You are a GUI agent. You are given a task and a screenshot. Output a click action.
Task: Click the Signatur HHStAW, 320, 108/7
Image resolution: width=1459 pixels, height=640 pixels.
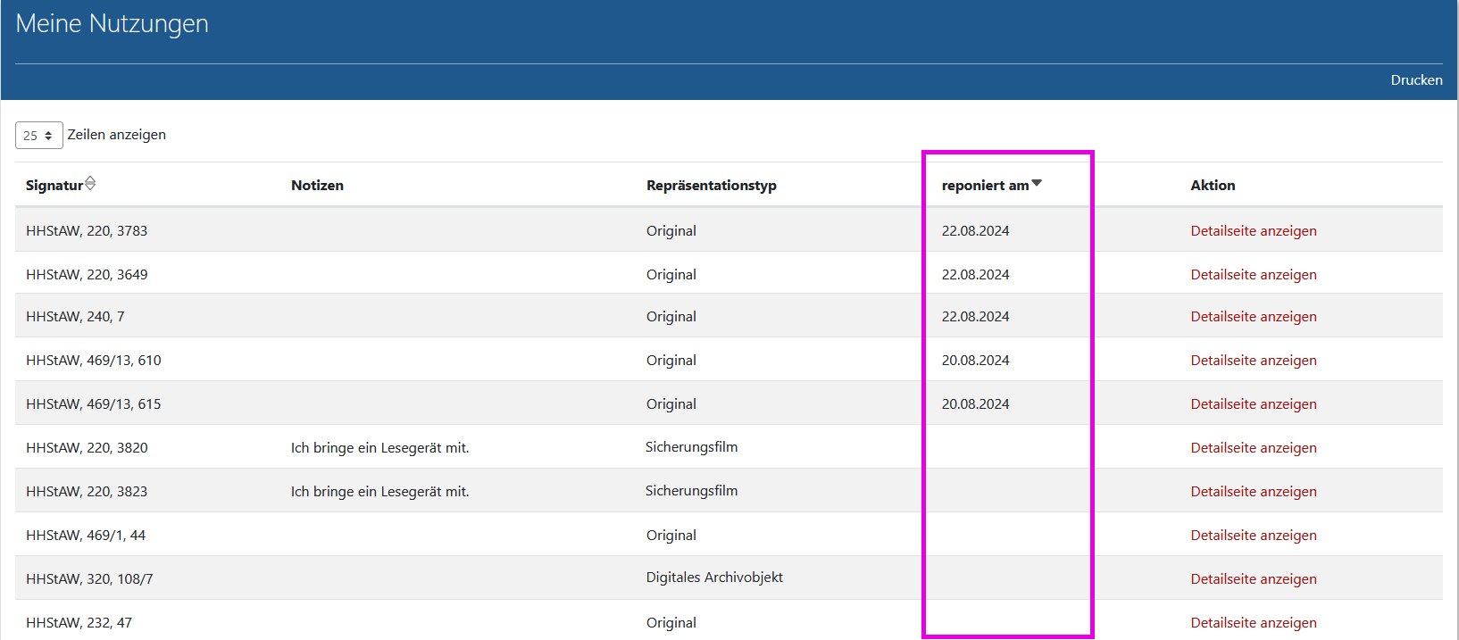point(89,579)
